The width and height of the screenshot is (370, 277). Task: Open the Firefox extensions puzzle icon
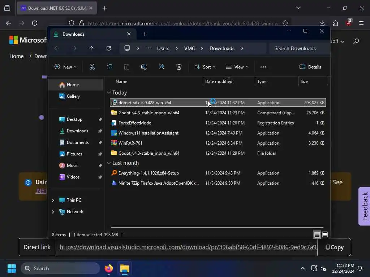pos(335,23)
